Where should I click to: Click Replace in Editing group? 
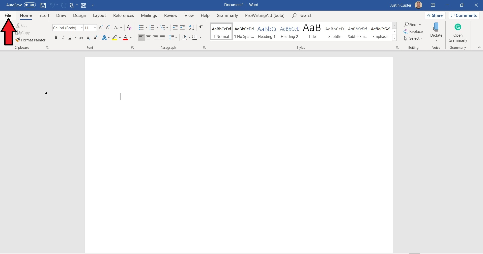(x=413, y=32)
